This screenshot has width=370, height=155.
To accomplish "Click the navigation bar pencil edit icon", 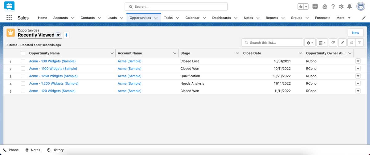I will pos(364,18).
